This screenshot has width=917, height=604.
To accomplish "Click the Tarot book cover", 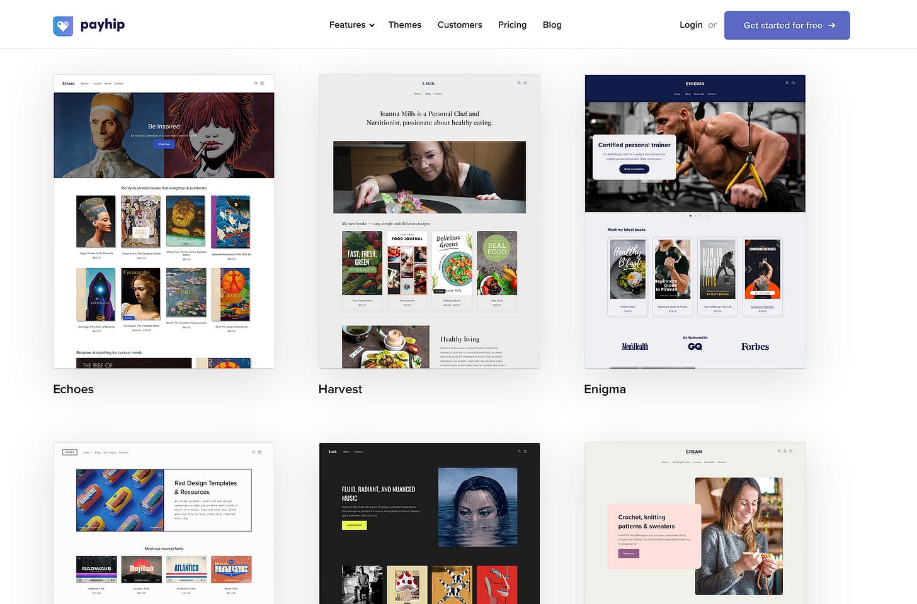I will (231, 294).
